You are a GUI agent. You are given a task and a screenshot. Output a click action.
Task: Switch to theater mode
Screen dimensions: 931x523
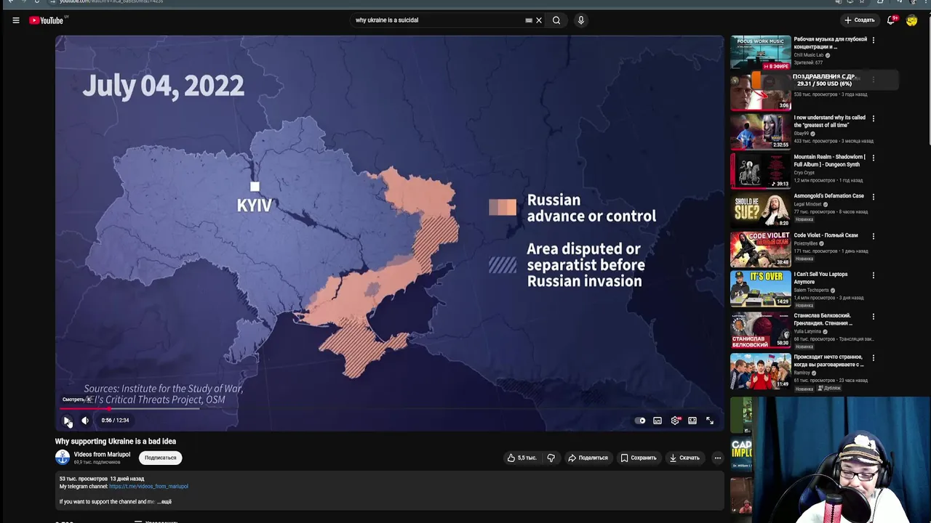pyautogui.click(x=692, y=421)
